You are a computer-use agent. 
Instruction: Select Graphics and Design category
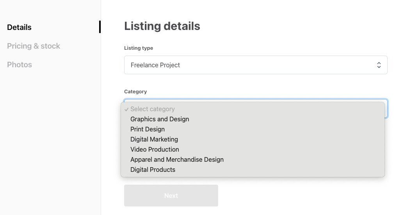point(160,119)
